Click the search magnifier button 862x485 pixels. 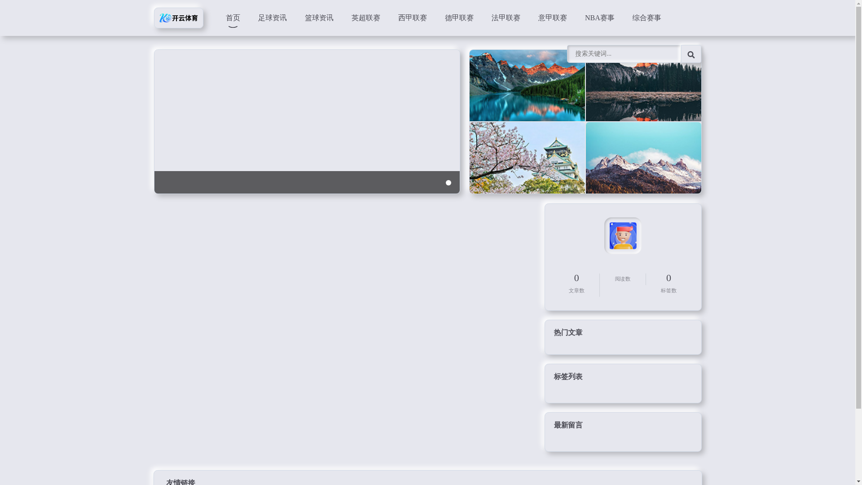click(x=690, y=54)
